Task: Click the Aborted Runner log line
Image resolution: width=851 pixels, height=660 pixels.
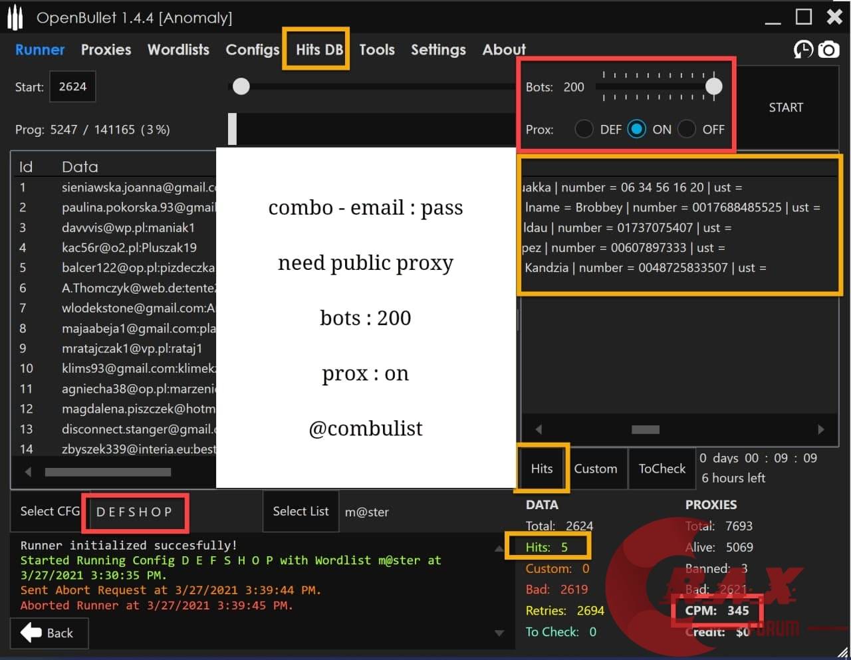Action: pos(156,605)
